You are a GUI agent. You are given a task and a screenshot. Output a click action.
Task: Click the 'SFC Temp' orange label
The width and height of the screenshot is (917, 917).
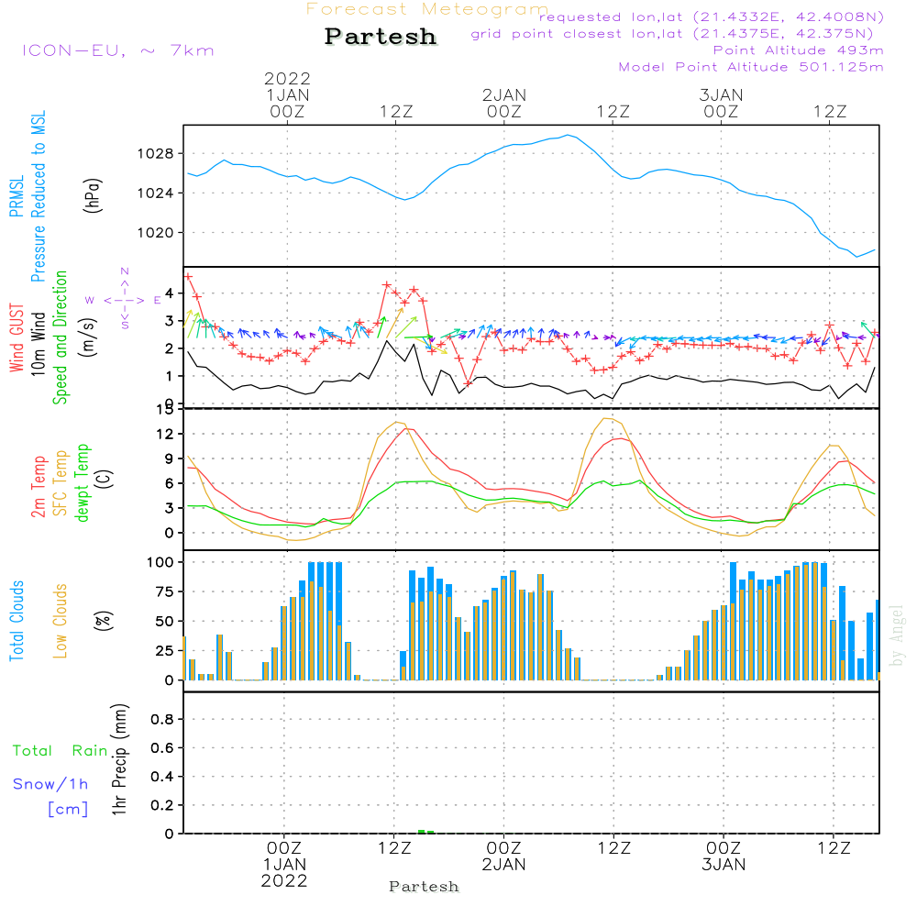click(x=61, y=483)
